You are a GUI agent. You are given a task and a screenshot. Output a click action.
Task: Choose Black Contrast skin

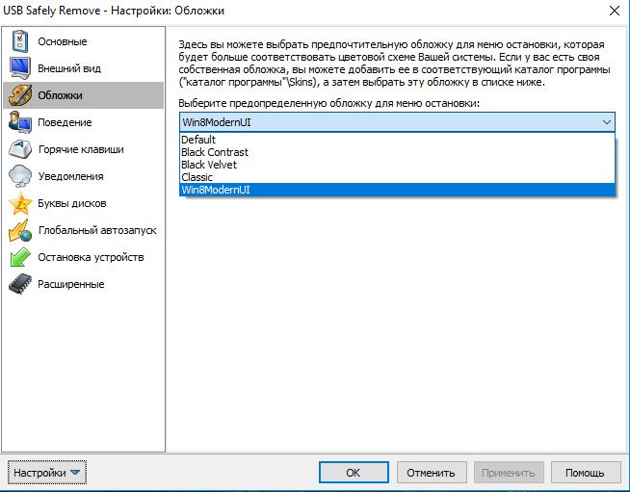click(x=397, y=152)
